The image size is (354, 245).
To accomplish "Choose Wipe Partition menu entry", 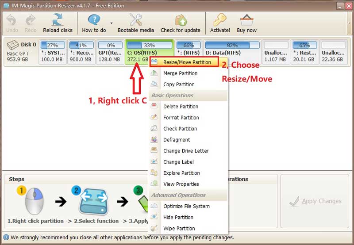I will coord(188,228).
